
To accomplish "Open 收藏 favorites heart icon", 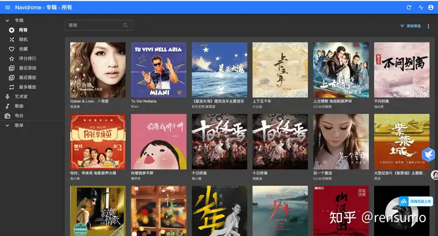I will (x=12, y=49).
